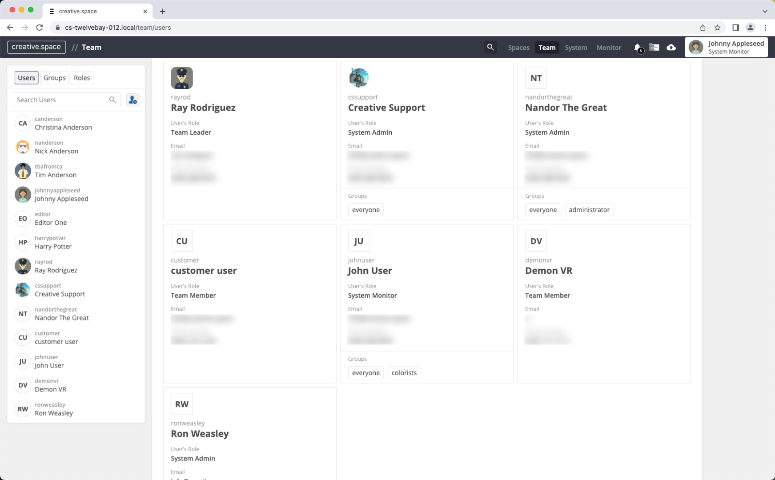Select Christina Anderson in the user list

(x=76, y=124)
